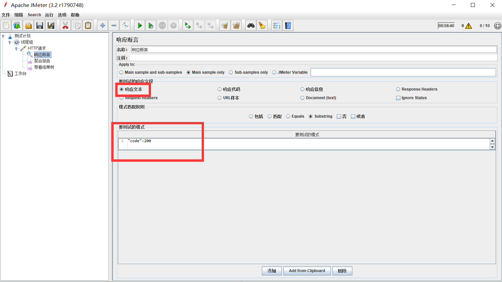This screenshot has height=282, width=502.
Task: Click the Paste clipboard icon
Action: pos(88,25)
